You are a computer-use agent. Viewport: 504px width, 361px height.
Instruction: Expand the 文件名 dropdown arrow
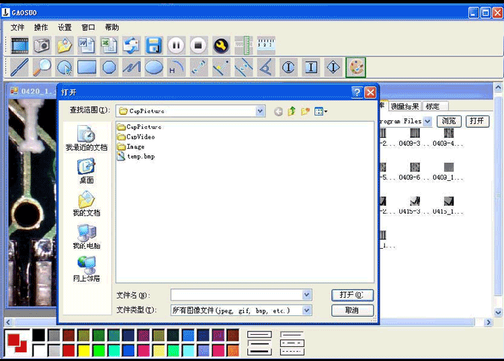(x=306, y=294)
